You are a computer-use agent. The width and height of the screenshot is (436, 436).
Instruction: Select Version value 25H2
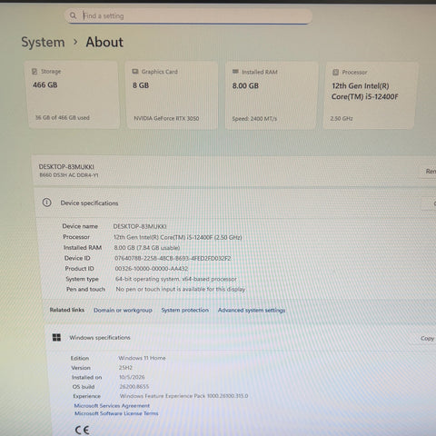click(125, 368)
